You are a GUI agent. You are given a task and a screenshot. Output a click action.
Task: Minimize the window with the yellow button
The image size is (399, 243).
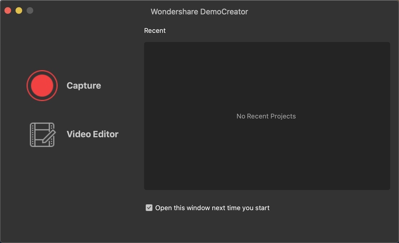click(x=19, y=10)
